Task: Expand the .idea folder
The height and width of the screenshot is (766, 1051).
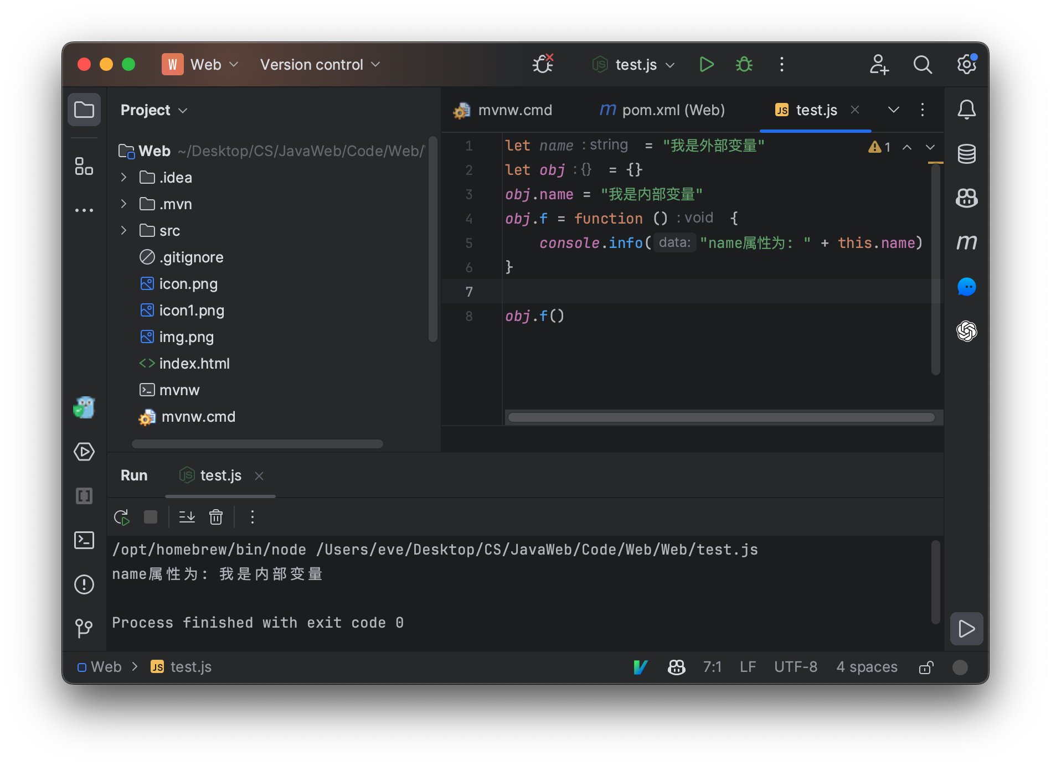Action: pos(124,177)
